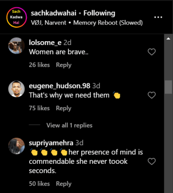The width and height of the screenshot is (173, 193).
Task: Open supriyamehra's profile avatar
Action: click(x=17, y=146)
